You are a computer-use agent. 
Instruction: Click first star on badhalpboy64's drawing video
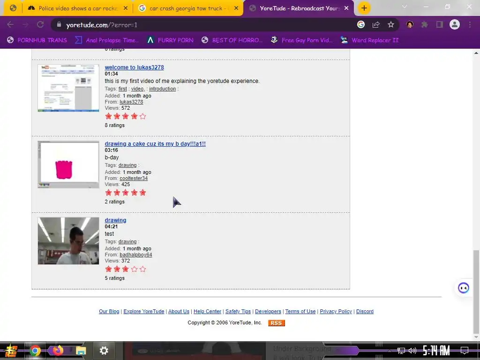pos(108,269)
